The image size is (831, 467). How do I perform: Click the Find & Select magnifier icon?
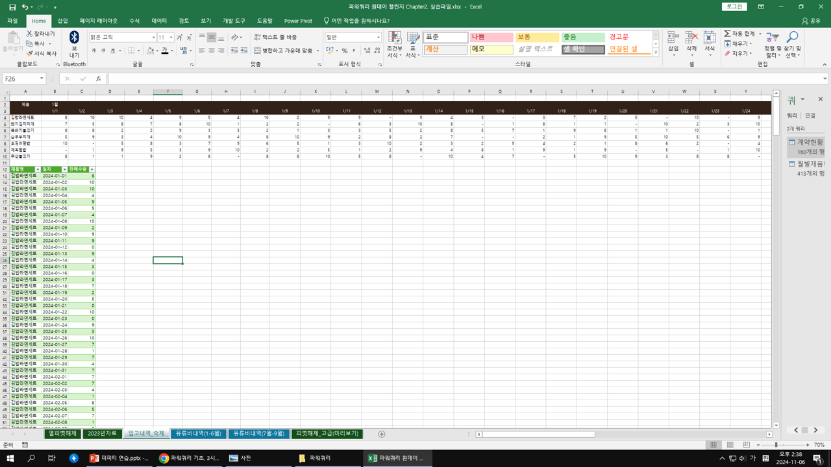792,38
